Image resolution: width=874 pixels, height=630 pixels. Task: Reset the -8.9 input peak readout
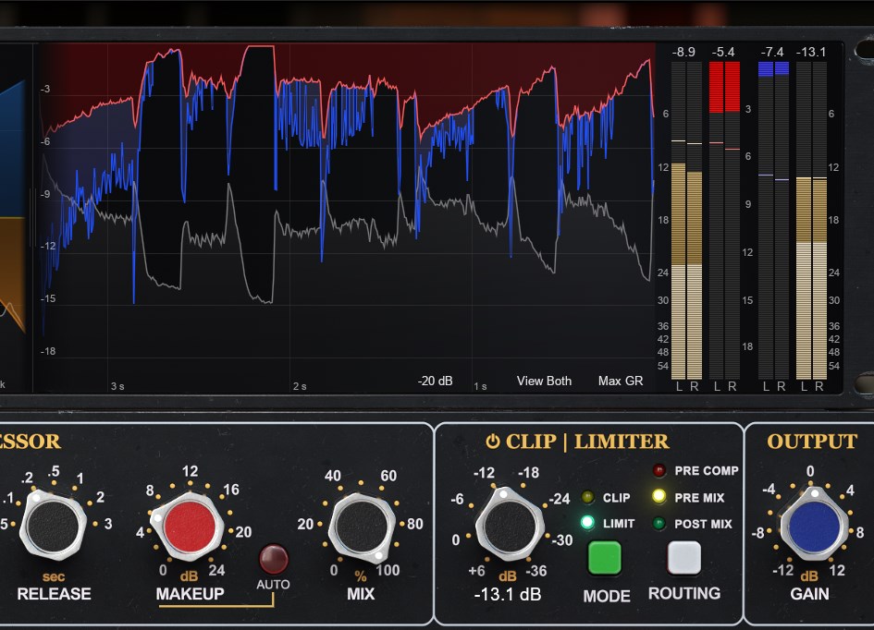tap(684, 52)
